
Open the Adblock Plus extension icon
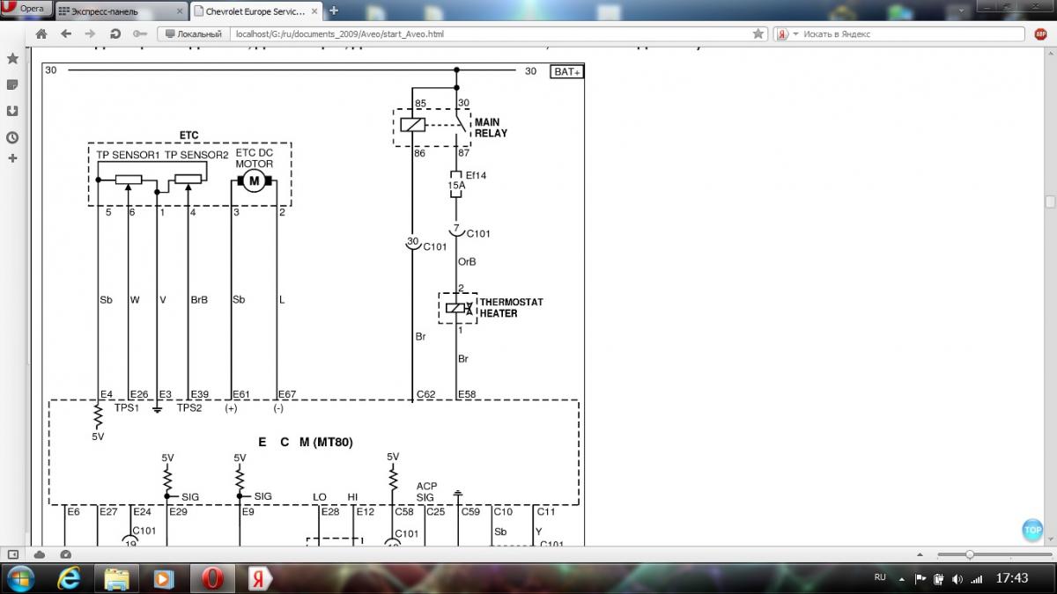point(1041,33)
